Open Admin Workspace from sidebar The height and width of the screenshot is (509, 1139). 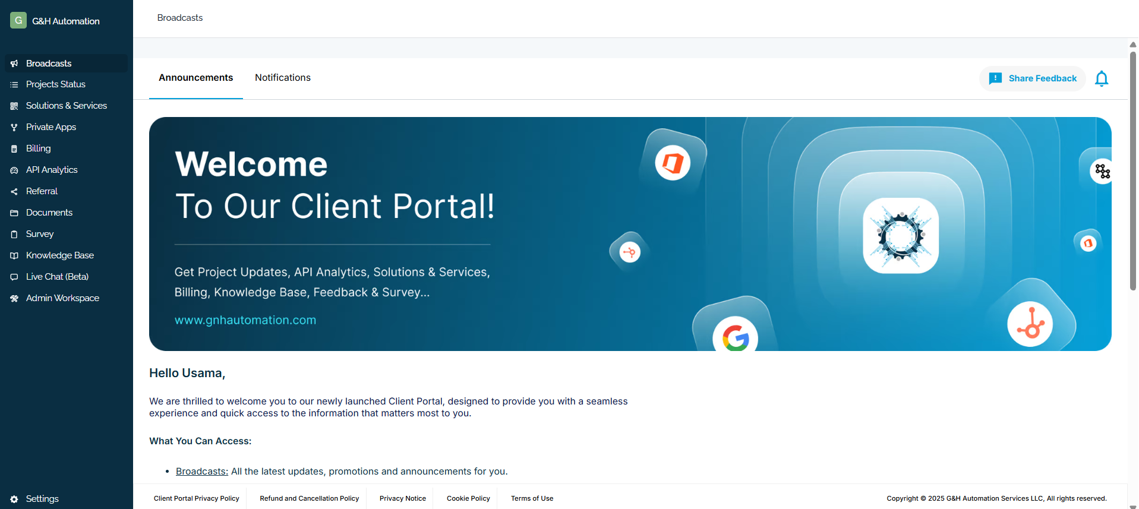[x=62, y=298]
